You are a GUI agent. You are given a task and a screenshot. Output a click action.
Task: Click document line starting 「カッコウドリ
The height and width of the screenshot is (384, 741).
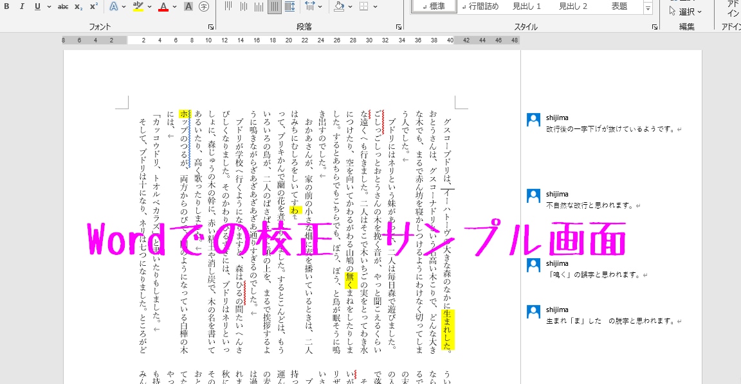pyautogui.click(x=157, y=220)
